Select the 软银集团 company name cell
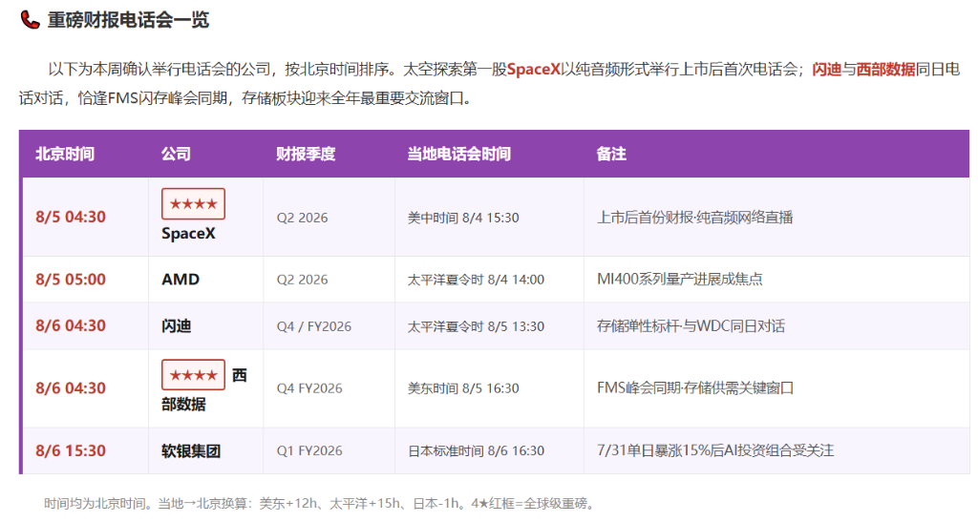978x522 pixels. pos(191,450)
